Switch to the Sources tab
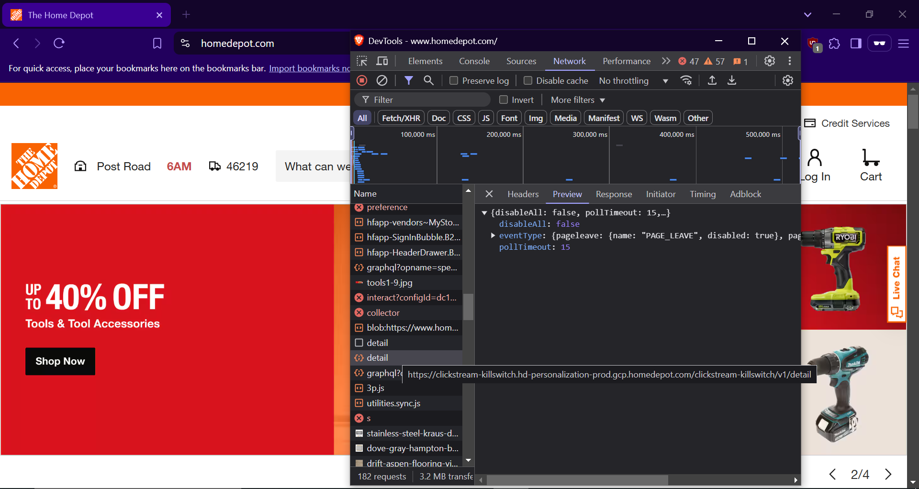The image size is (919, 489). tap(521, 61)
